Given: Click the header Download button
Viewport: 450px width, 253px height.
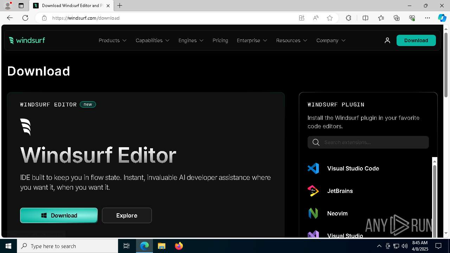Looking at the screenshot, I should (x=416, y=40).
